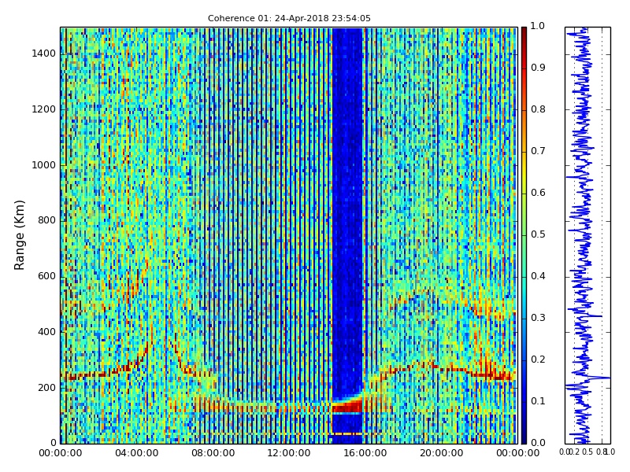Click the 12:00:00 time axis label
Viewport: 630px width, 472px height.
289,453
